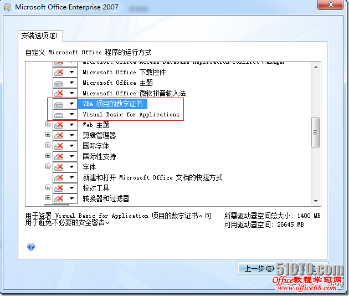Viewport: 349px width, 296px height.
Task: Expand the 校对工具 tree node
Action: pos(48,187)
